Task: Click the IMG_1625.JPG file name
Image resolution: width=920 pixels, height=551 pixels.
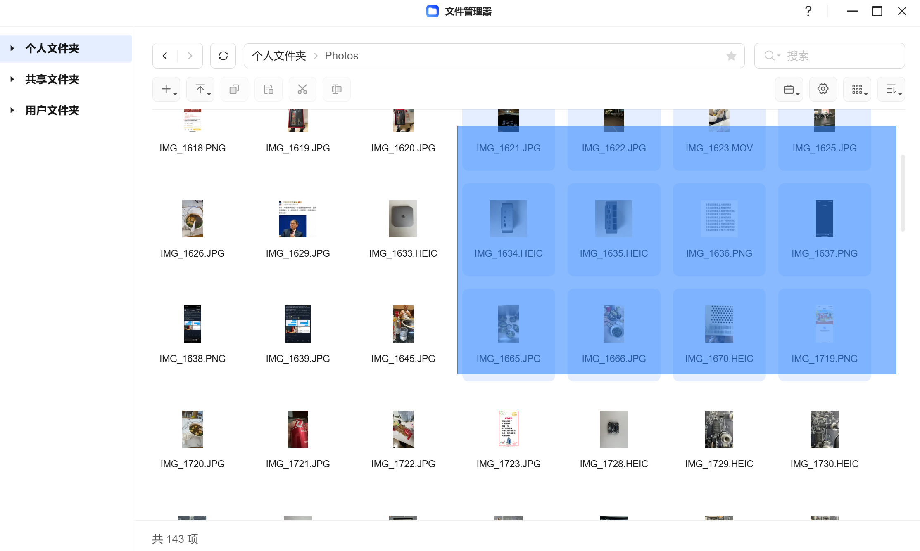Action: click(x=825, y=148)
